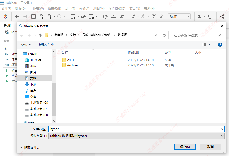Open the 设置格式(O) menu
The image size is (229, 156).
point(117,9)
